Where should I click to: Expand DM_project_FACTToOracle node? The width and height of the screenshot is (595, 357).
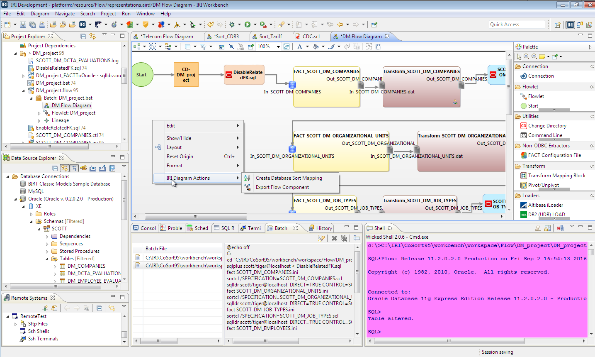pos(23,76)
